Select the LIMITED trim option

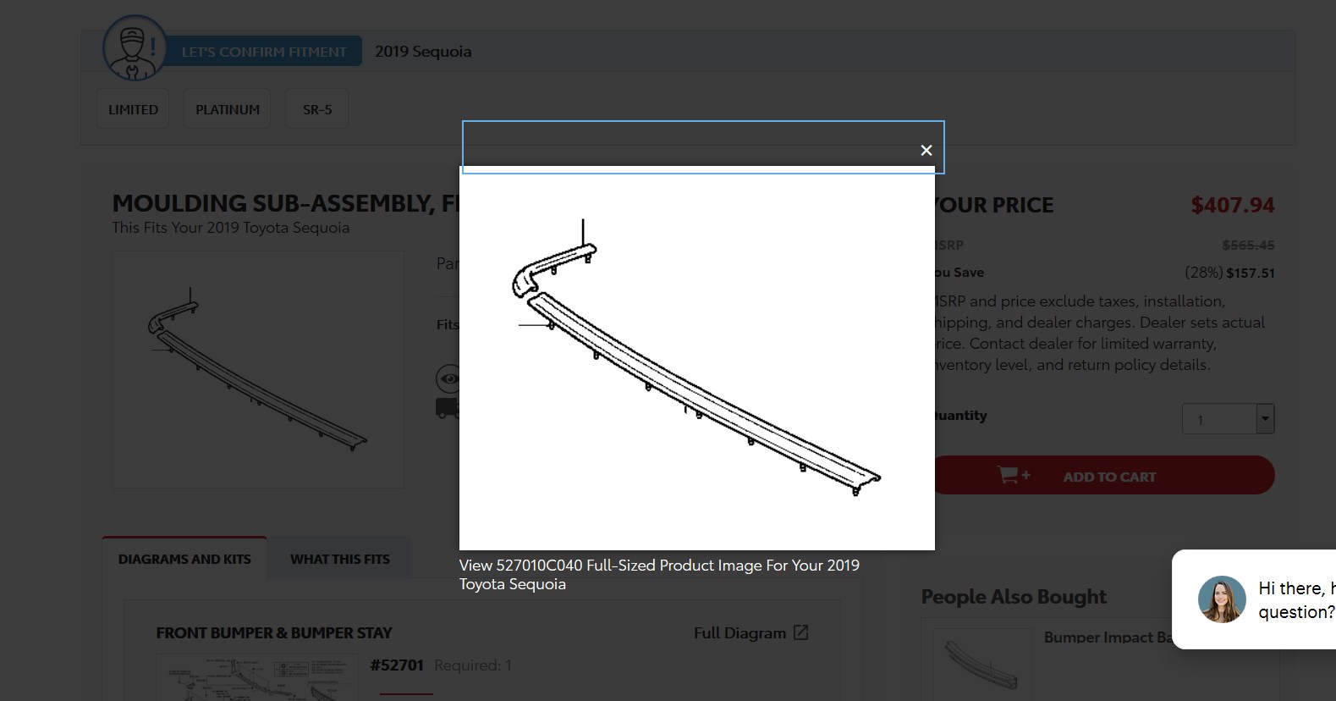[133, 109]
